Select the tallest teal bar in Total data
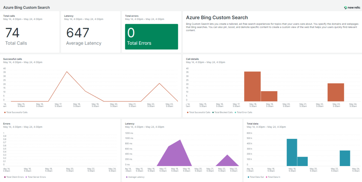362x182 pixels. point(292,152)
